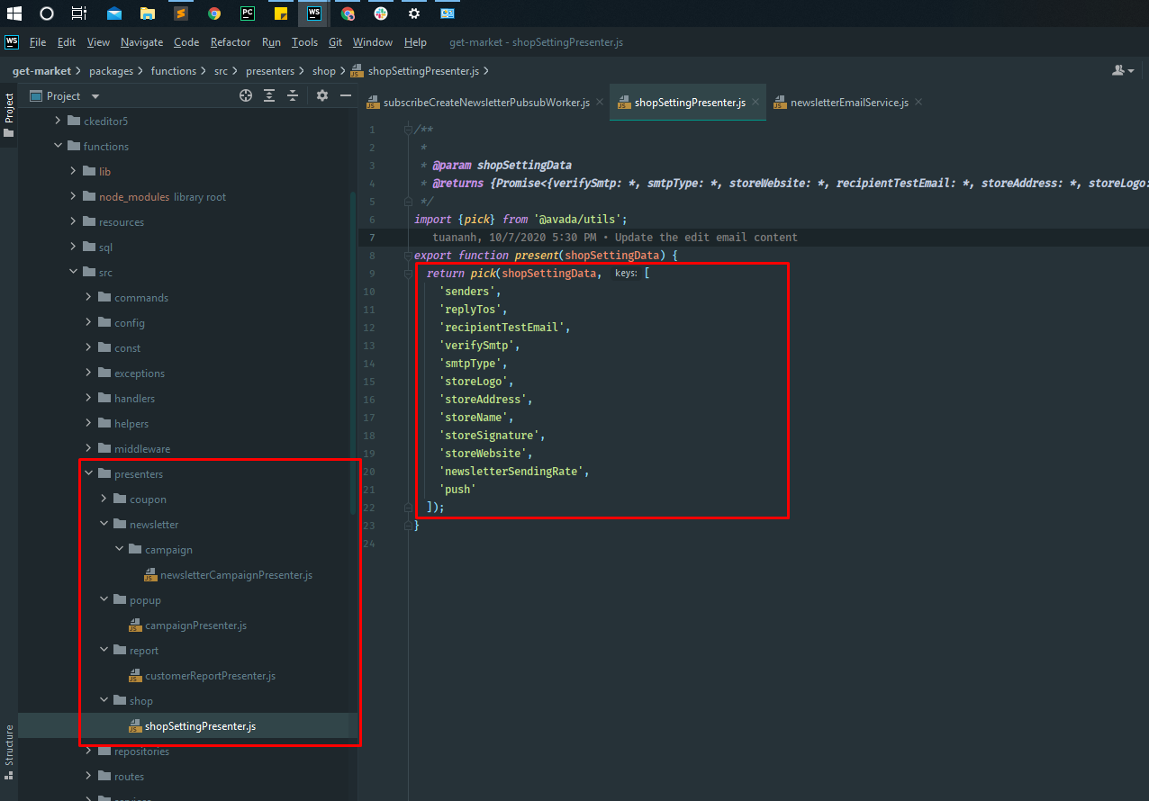Open Project panel gear options
This screenshot has width=1149, height=801.
point(322,96)
